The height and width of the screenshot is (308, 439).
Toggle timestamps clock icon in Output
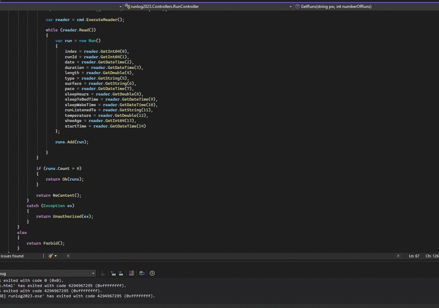(x=152, y=273)
